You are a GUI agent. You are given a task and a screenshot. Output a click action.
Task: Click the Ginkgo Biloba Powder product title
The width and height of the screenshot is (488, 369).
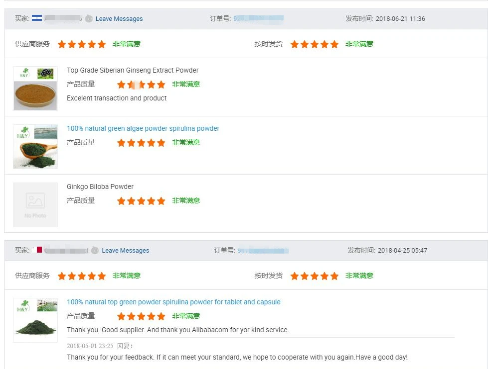[100, 187]
